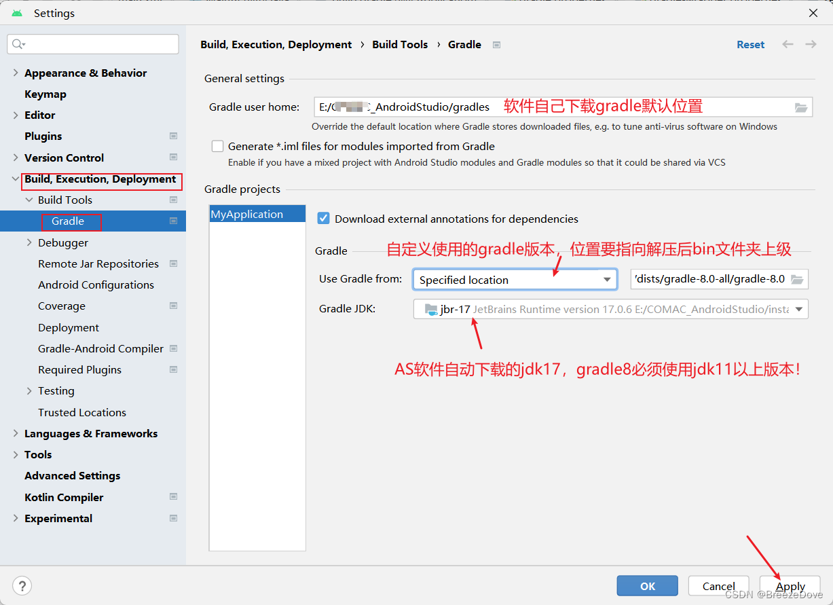
Task: Click project icon beside Remote Jar Repositories
Action: 173,263
